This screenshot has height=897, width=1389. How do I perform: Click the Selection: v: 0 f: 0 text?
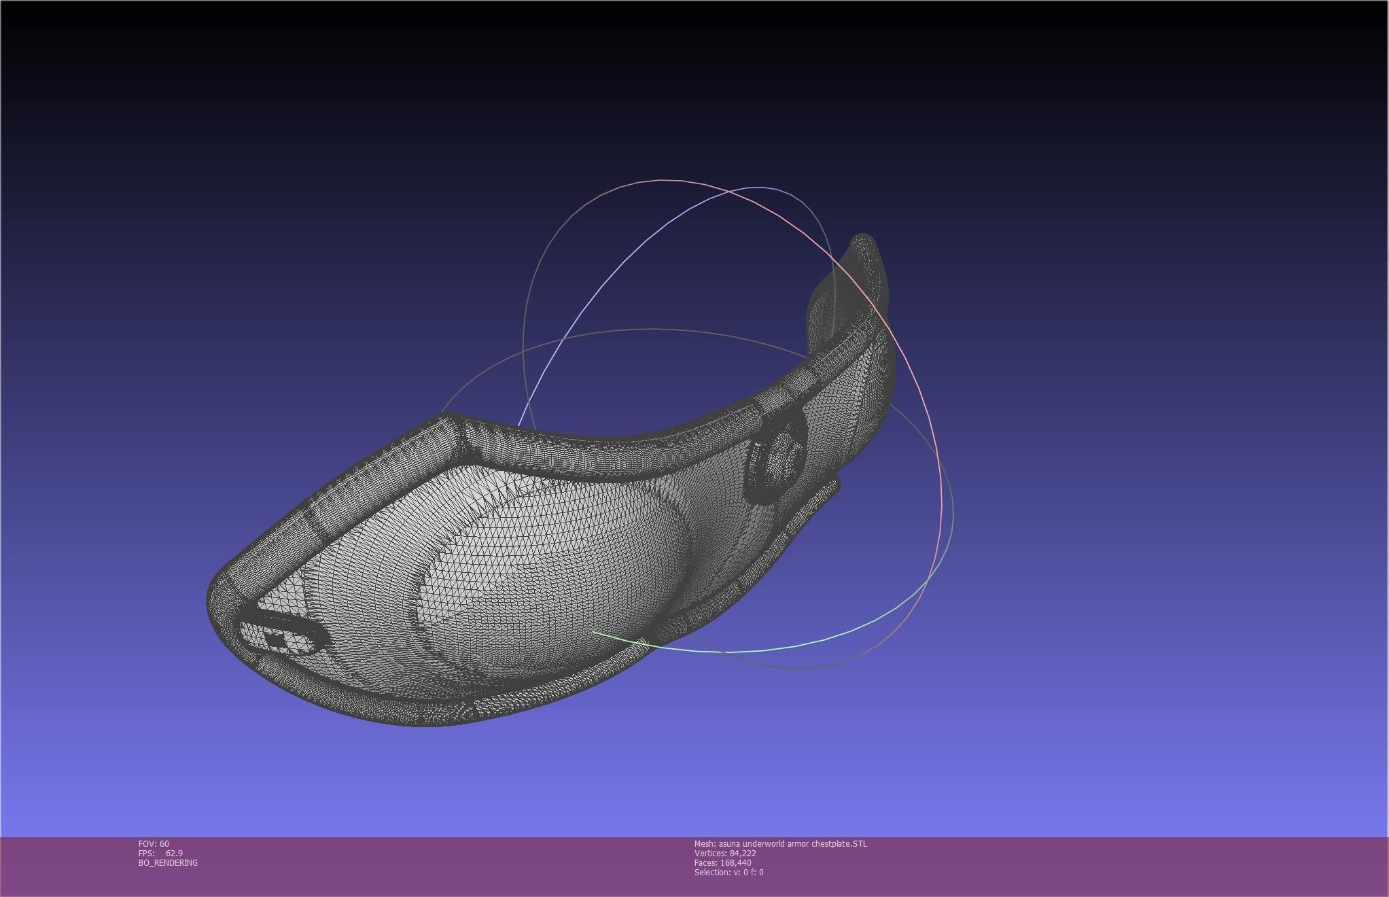click(x=728, y=873)
